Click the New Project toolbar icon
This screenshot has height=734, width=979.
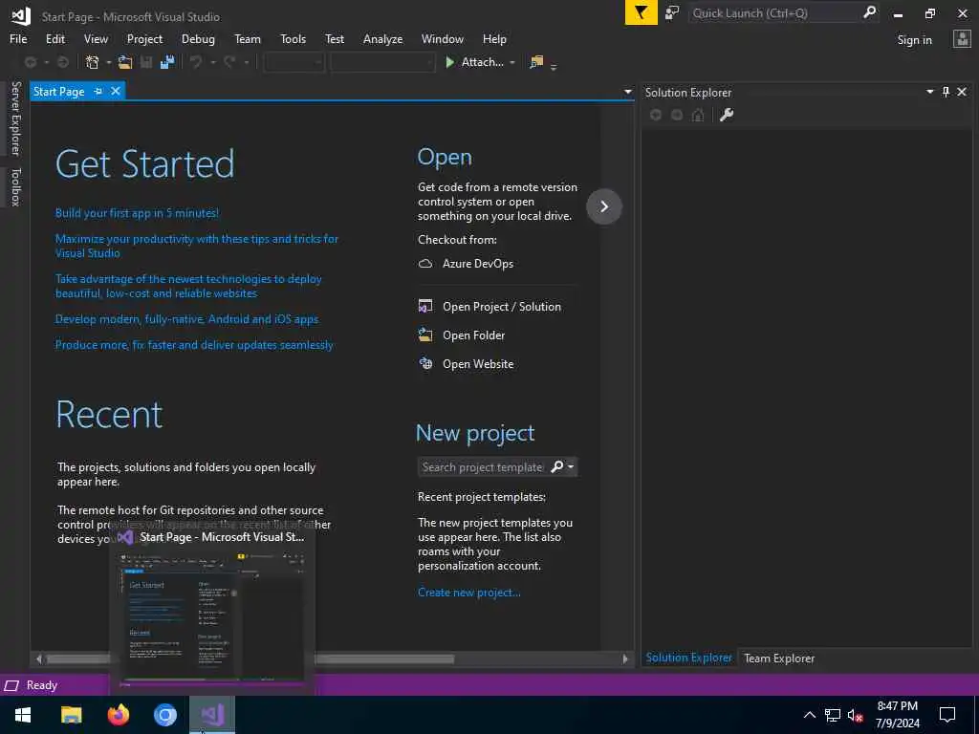pos(93,62)
